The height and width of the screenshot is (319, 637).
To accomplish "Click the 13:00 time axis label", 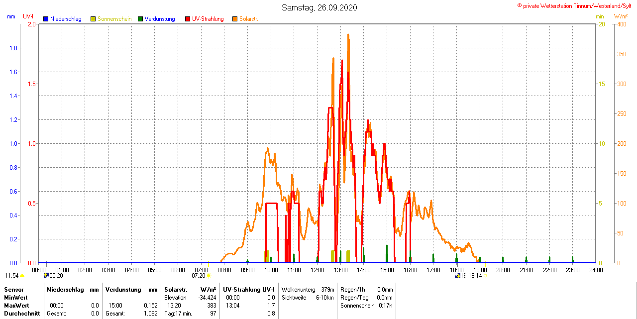I will point(340,270).
